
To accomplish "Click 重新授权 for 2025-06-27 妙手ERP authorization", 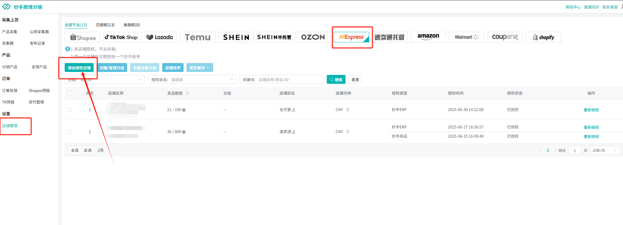I will click(x=591, y=127).
